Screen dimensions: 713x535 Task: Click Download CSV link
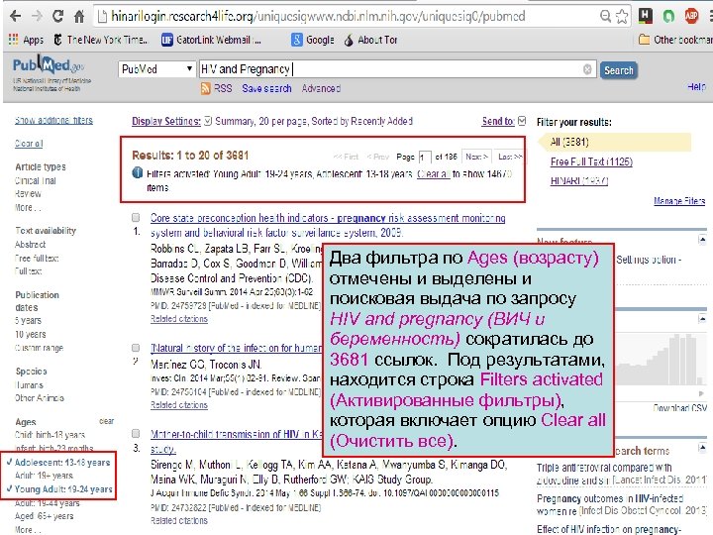[x=679, y=408]
